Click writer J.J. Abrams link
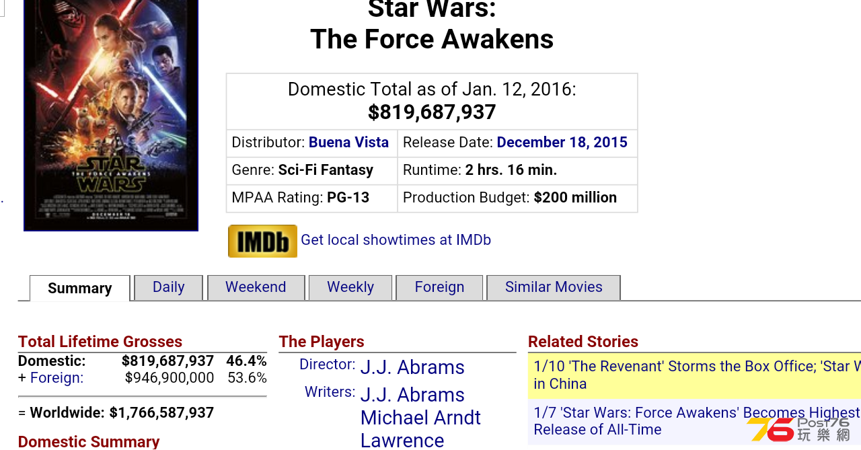Screen dimensions: 861x450 point(412,395)
